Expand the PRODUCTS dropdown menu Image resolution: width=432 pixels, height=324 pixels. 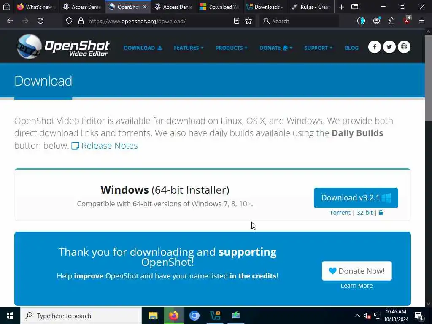(x=232, y=48)
